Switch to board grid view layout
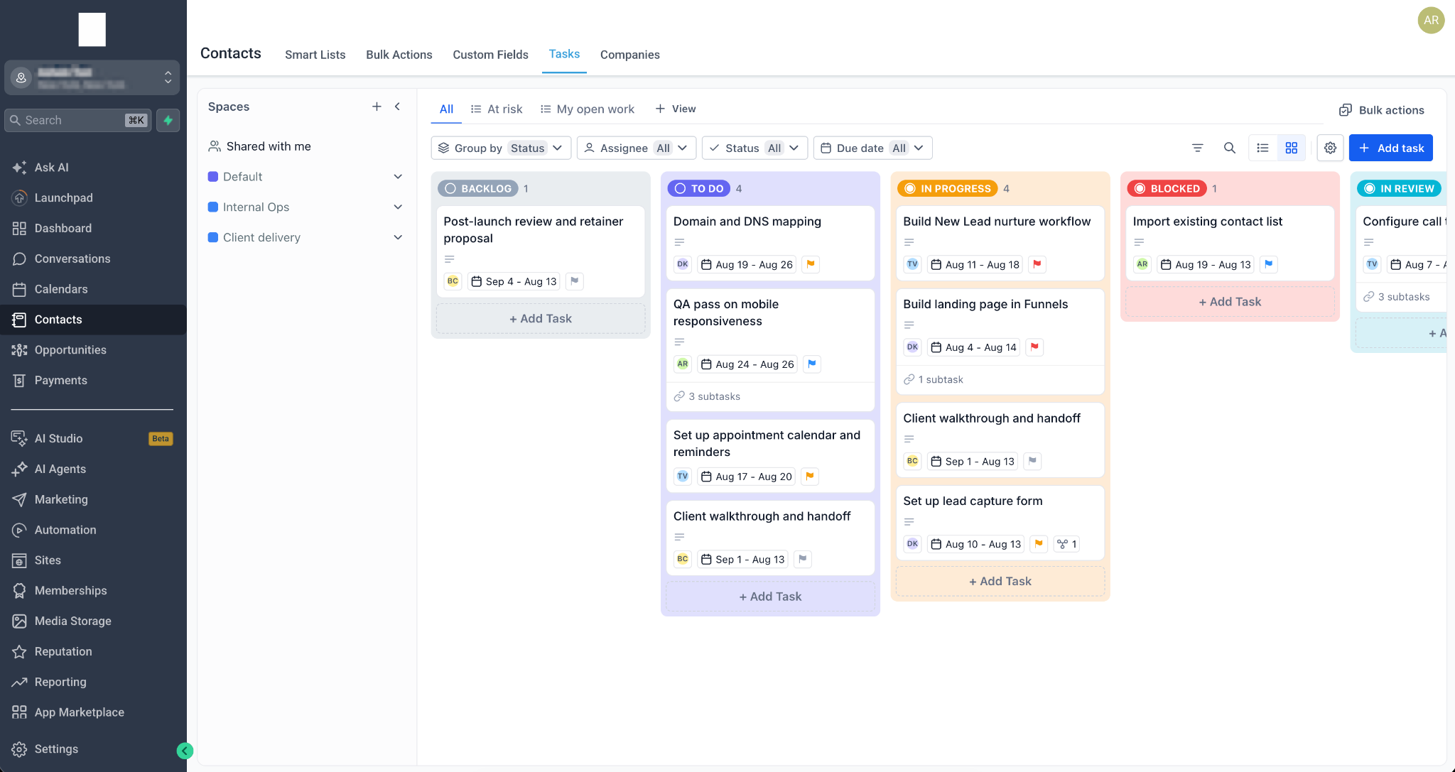Screen dimensions: 1455x772 pyautogui.click(x=1292, y=148)
